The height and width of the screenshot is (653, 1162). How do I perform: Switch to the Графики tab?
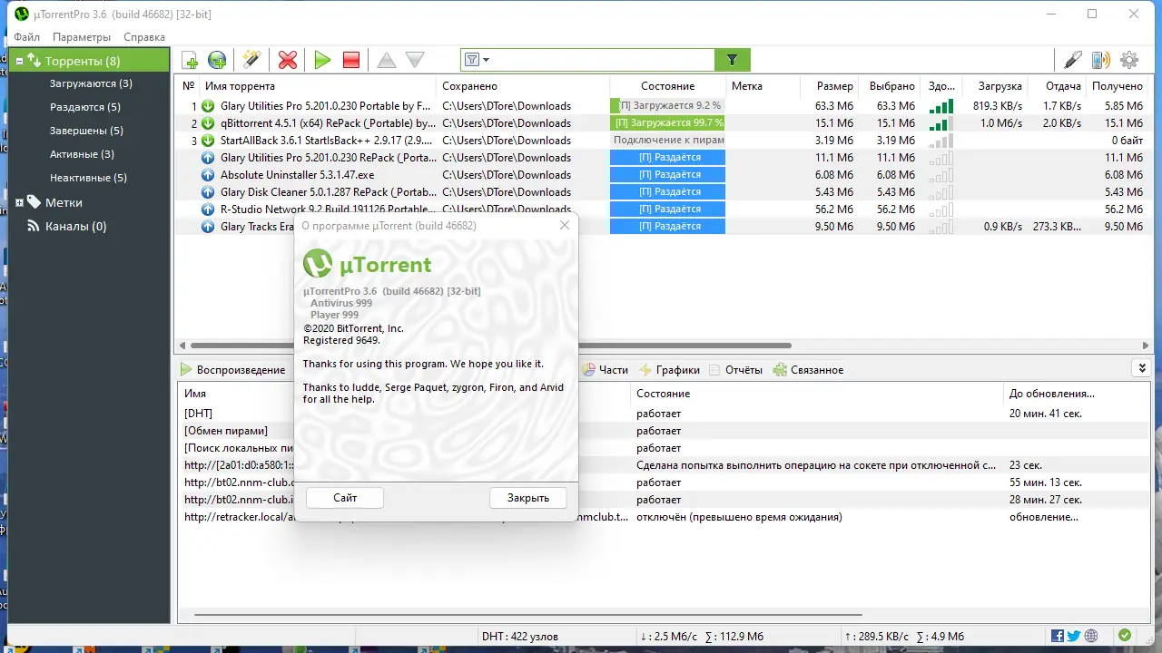coord(670,370)
